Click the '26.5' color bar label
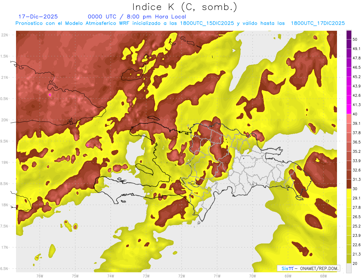The width and height of the screenshot is (363, 280). pyautogui.click(x=357, y=217)
